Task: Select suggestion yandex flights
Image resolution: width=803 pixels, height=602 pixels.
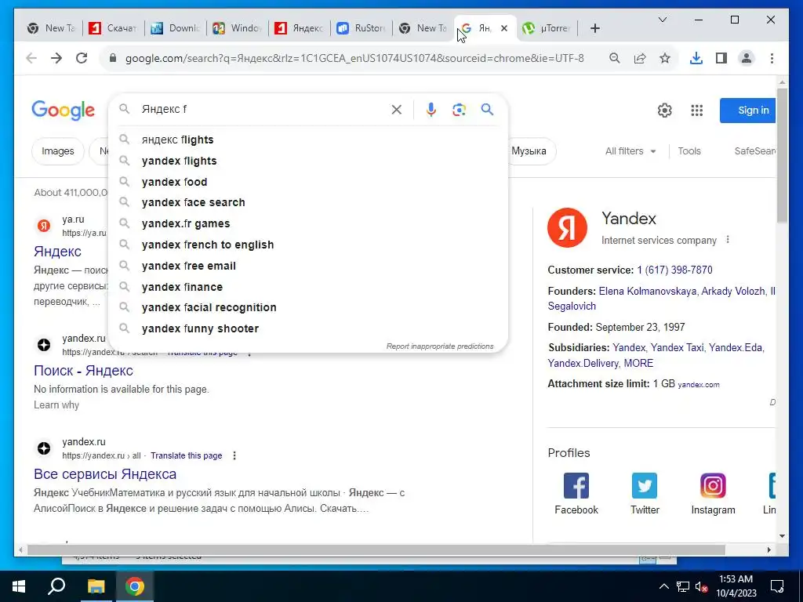Action: [308, 161]
